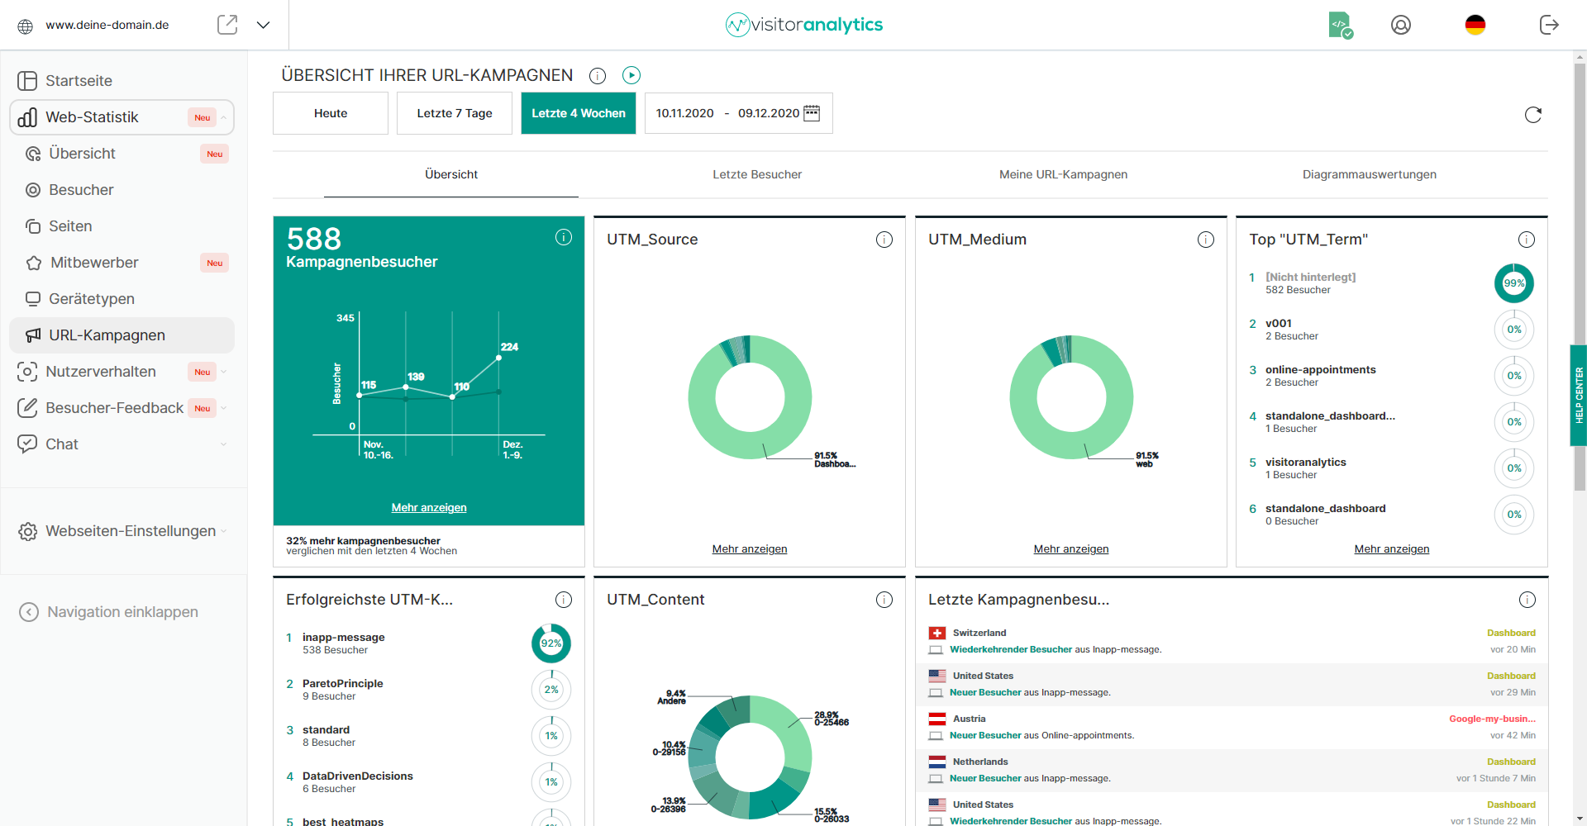
Task: Show info for UTM_Medium card
Action: (1206, 240)
